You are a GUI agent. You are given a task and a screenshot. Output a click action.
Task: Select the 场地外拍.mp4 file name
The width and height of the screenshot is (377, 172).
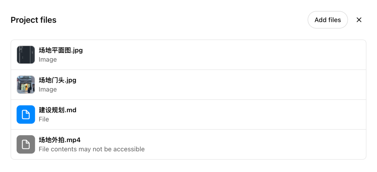60,140
